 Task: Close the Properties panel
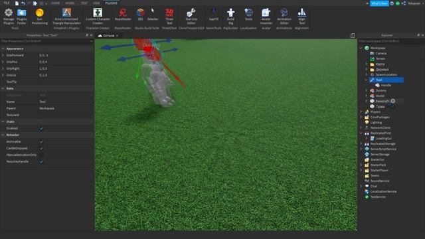92,35
